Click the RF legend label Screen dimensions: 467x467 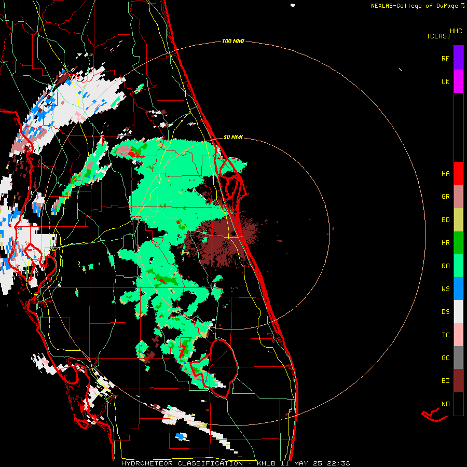point(445,59)
